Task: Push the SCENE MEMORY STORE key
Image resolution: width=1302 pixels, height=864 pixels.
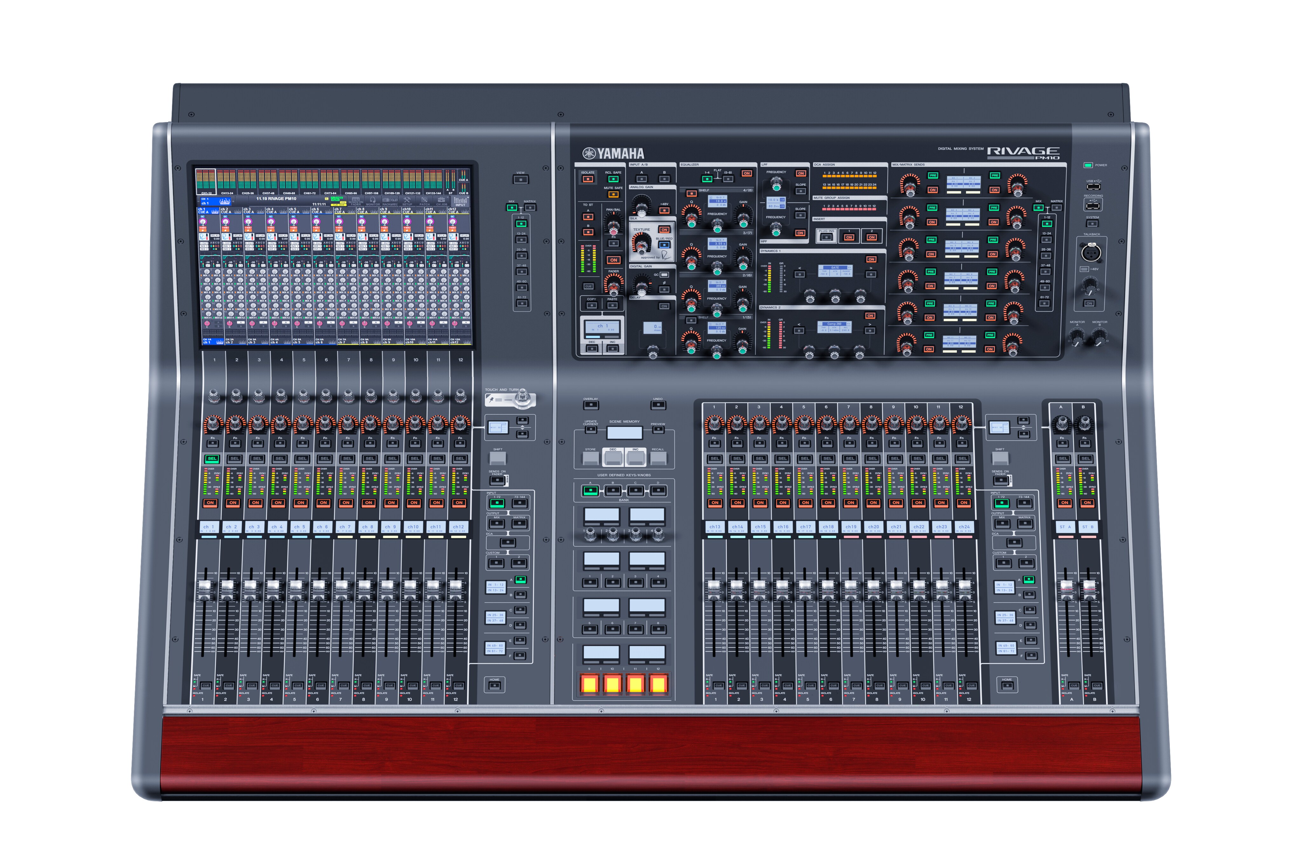Action: coord(591,459)
